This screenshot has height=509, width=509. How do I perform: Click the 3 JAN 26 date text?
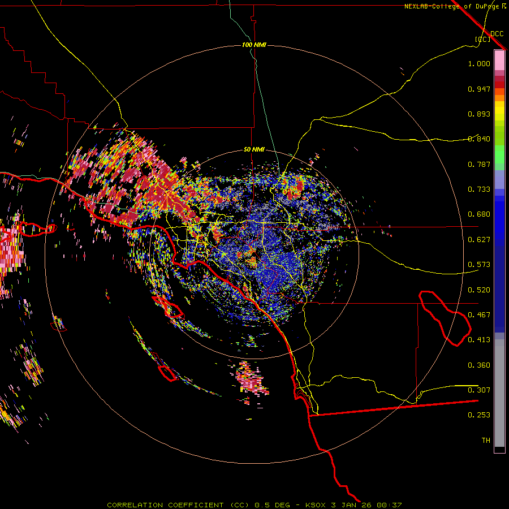(351, 505)
